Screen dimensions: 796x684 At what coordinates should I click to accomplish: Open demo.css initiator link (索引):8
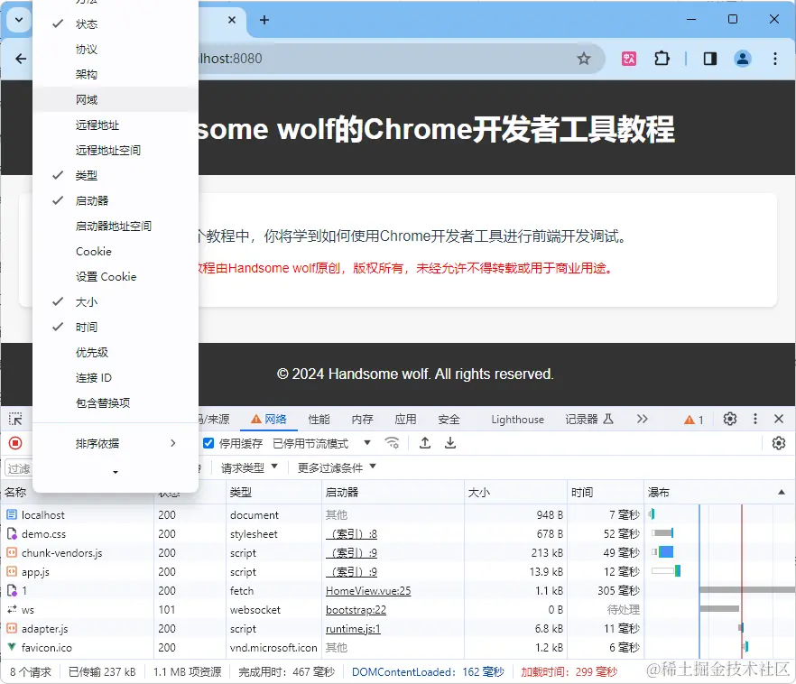(351, 534)
